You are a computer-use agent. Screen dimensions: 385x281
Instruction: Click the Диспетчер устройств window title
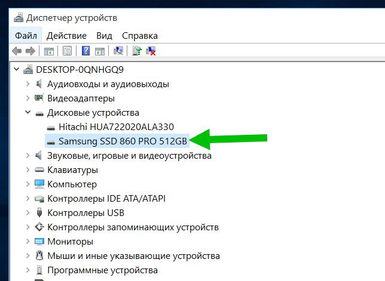(x=72, y=18)
